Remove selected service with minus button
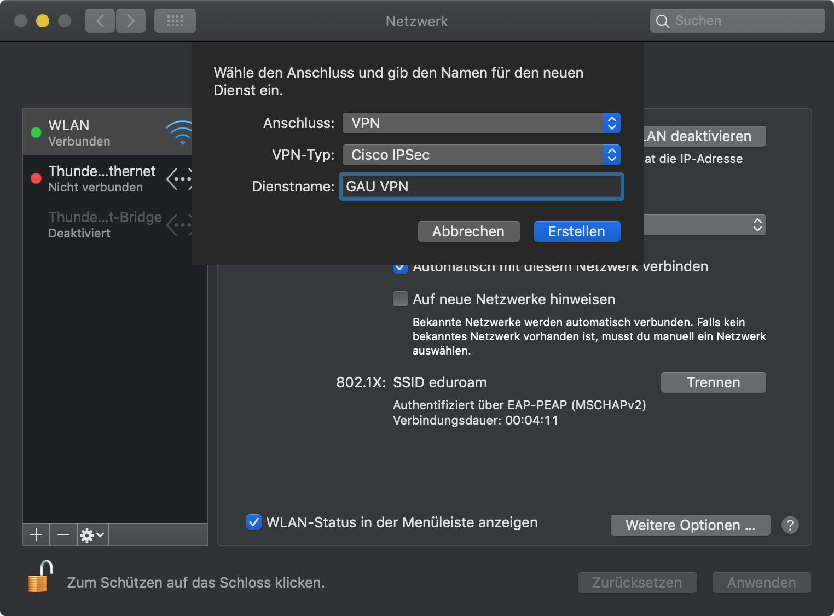834x616 pixels. 63,534
